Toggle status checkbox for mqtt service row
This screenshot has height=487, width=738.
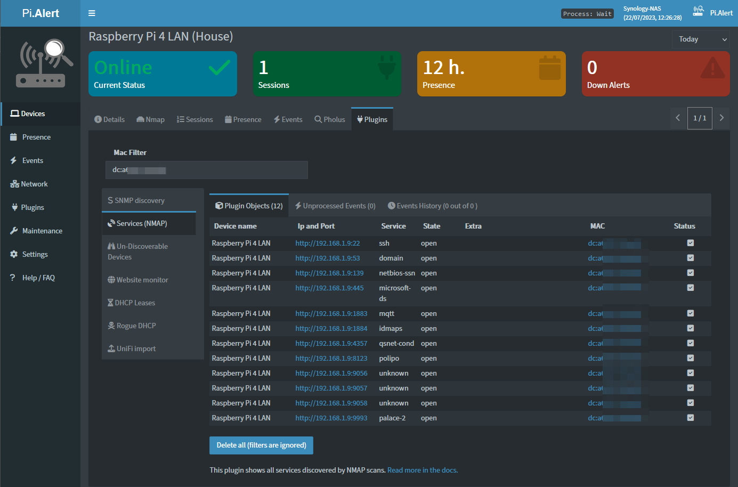(x=690, y=313)
